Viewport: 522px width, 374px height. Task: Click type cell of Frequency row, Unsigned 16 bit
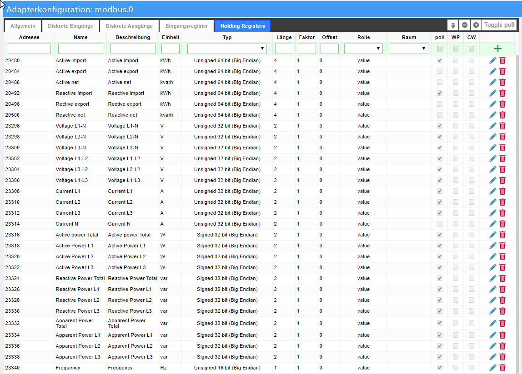pos(227,368)
